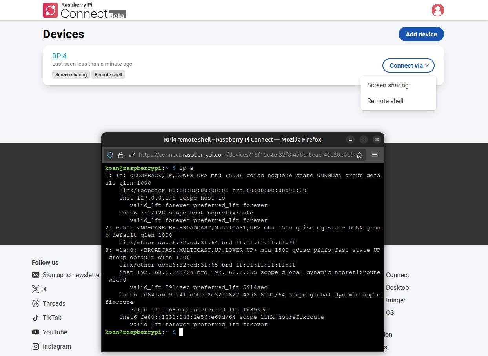
Task: Click the eth0 interface line in terminal
Action: pyautogui.click(x=243, y=228)
